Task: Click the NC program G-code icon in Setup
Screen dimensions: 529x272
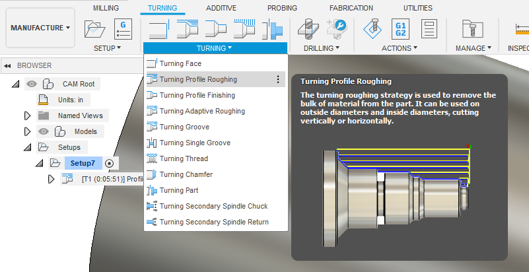Action: coord(123,28)
